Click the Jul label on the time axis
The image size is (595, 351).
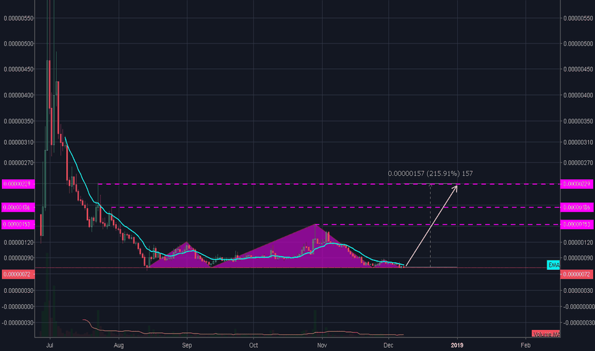coord(49,345)
